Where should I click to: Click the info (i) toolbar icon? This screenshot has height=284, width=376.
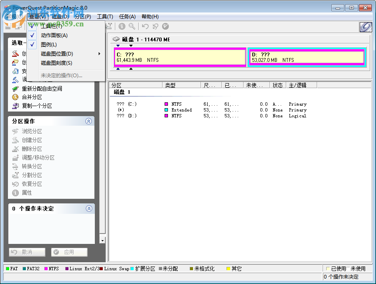pyautogui.click(x=121, y=26)
